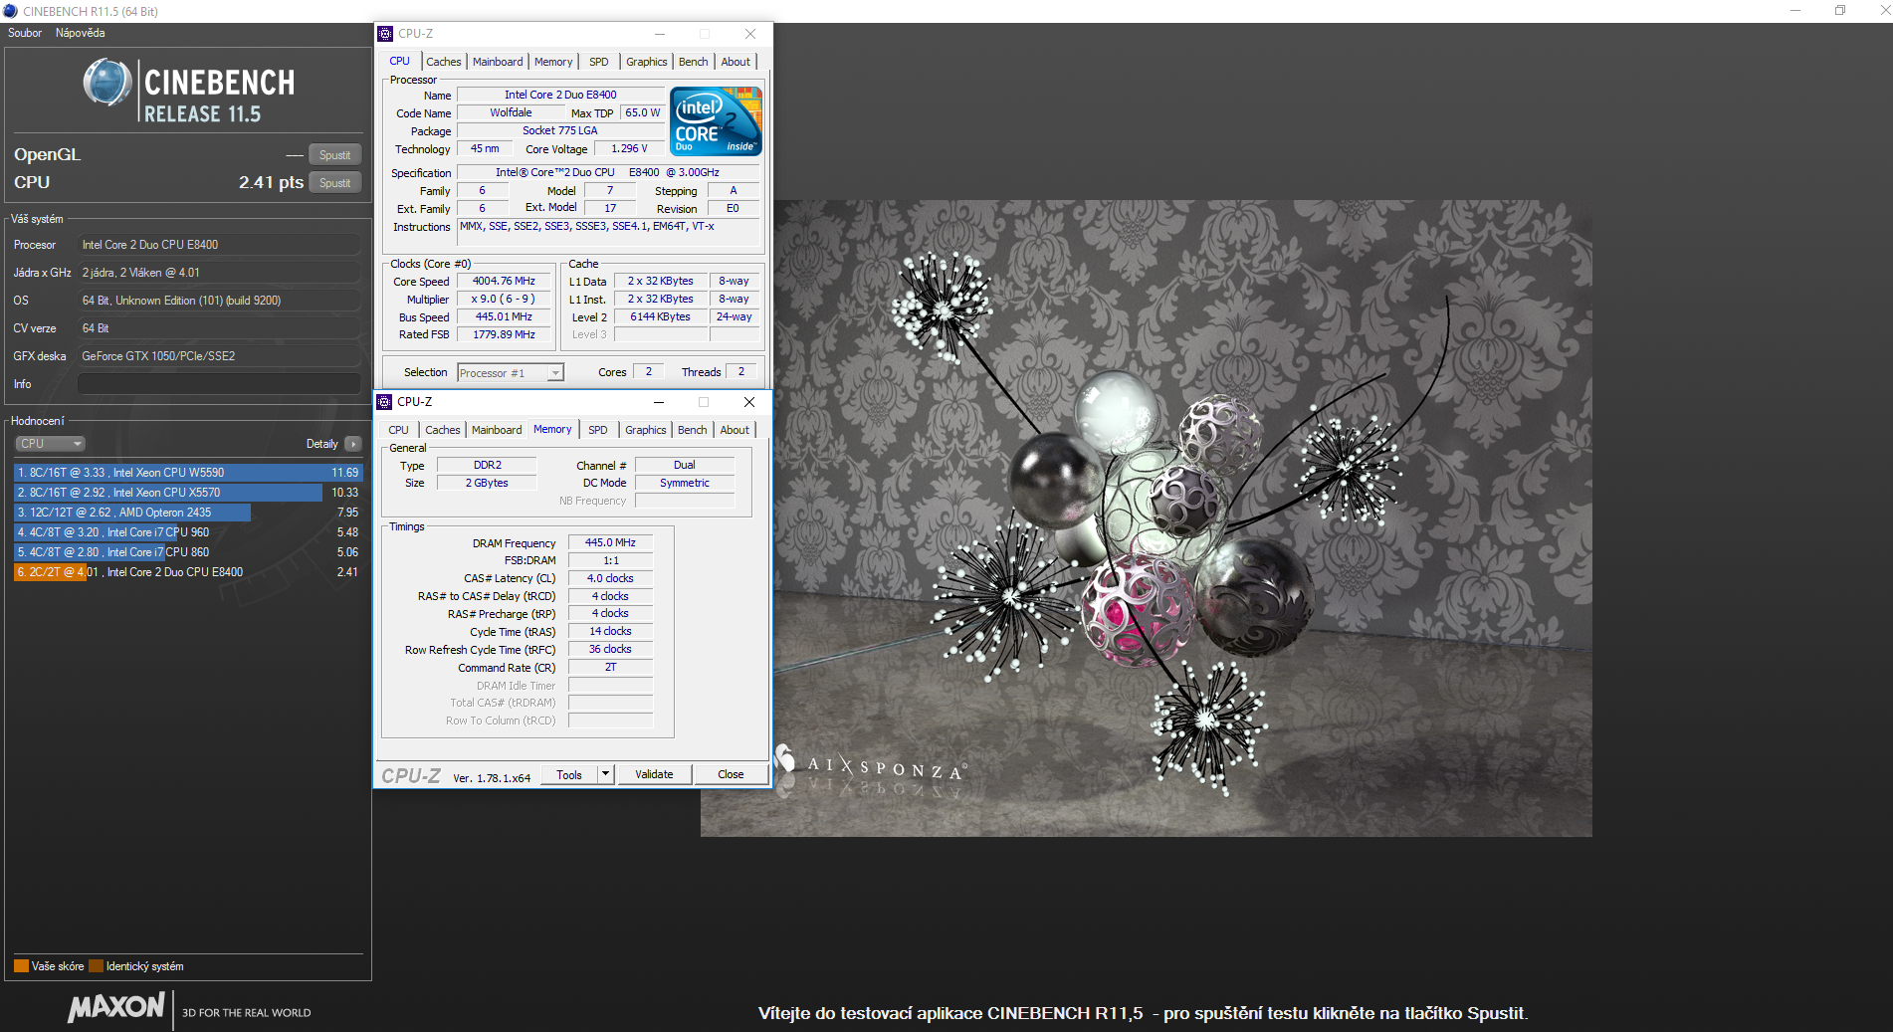Switch to Bench tab in upper CPU-Z window
1893x1032 pixels.
tap(693, 62)
